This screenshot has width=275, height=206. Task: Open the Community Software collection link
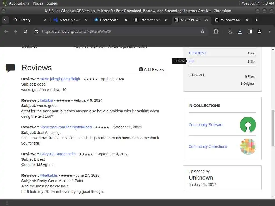(x=206, y=125)
